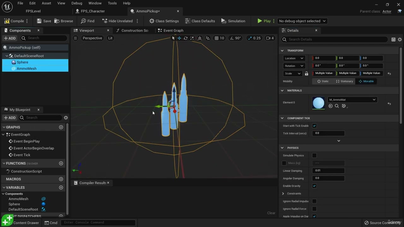Image resolution: width=404 pixels, height=227 pixels.
Task: Activate the rotate tool
Action: click(x=186, y=38)
